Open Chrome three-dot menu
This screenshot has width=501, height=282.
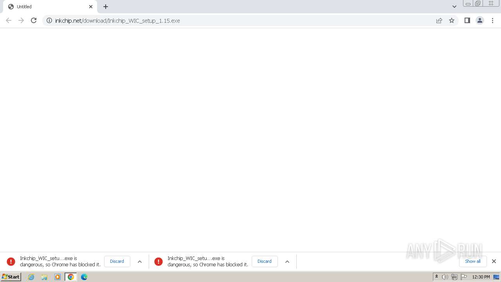pos(493,20)
